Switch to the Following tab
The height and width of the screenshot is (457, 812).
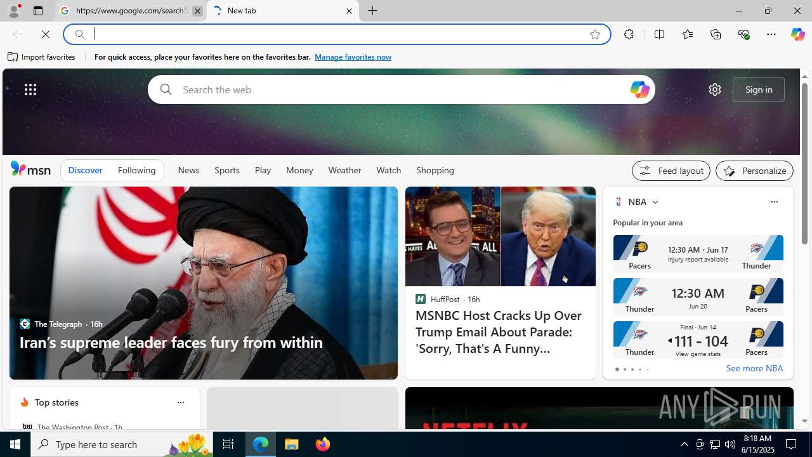point(136,170)
